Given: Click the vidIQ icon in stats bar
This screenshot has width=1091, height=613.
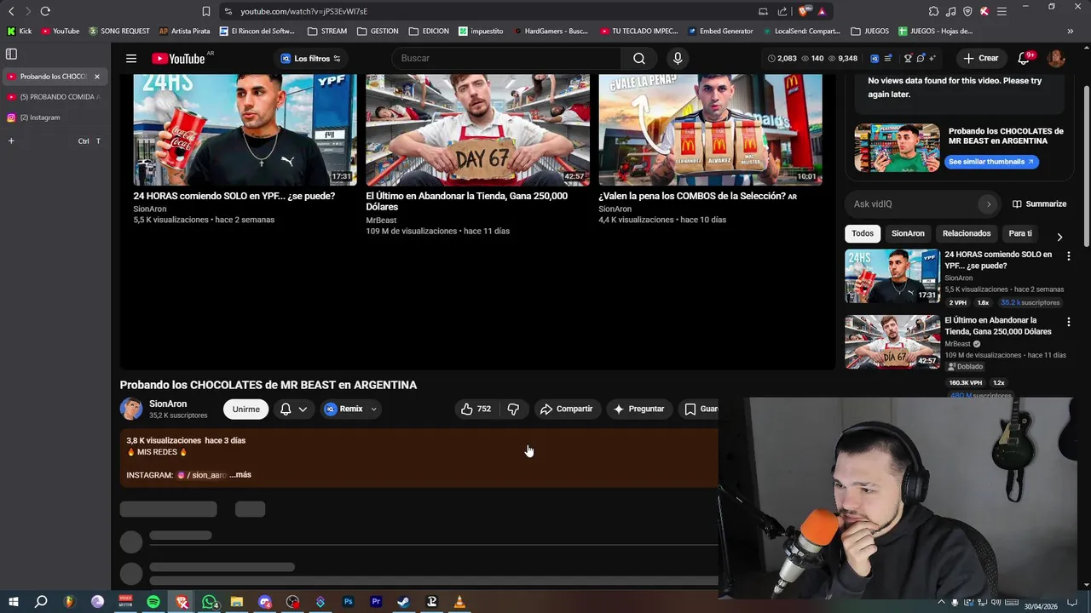Looking at the screenshot, I should 875,58.
